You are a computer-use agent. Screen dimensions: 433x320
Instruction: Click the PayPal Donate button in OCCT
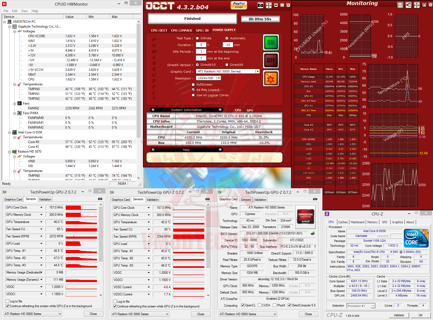(x=239, y=5)
